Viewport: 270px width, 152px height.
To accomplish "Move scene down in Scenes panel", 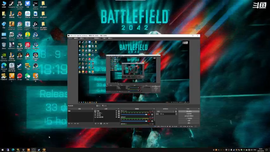I will [x=78, y=124].
